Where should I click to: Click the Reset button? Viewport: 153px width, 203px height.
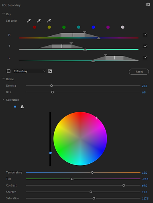point(139,72)
